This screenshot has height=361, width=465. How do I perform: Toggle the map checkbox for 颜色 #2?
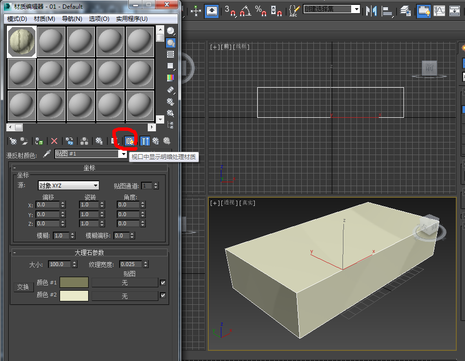click(162, 296)
